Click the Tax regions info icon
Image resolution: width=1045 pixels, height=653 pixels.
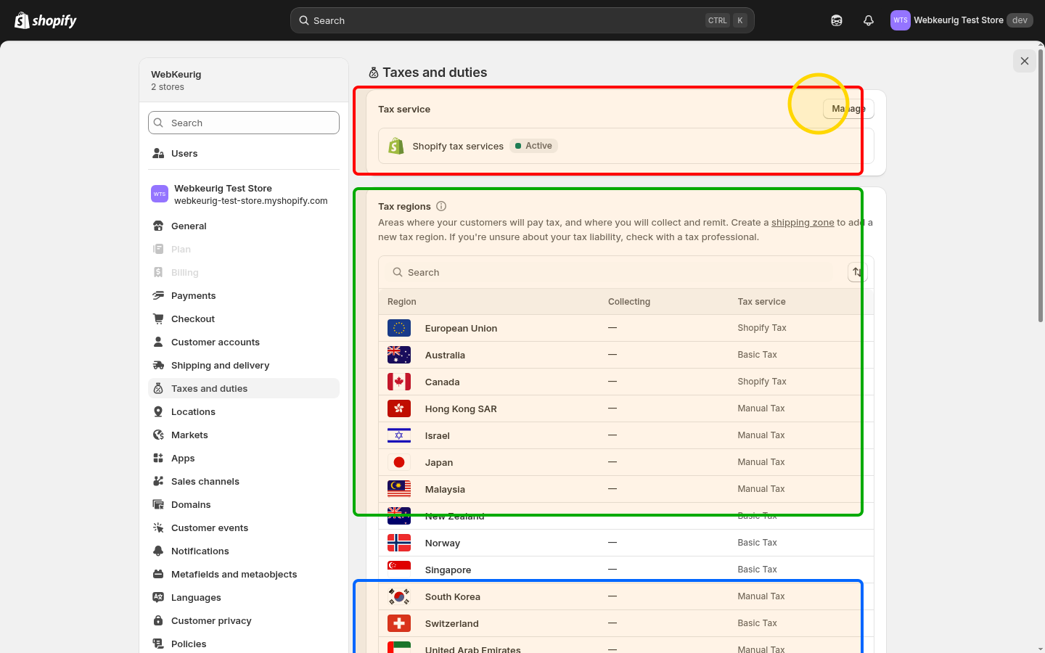pyautogui.click(x=441, y=206)
